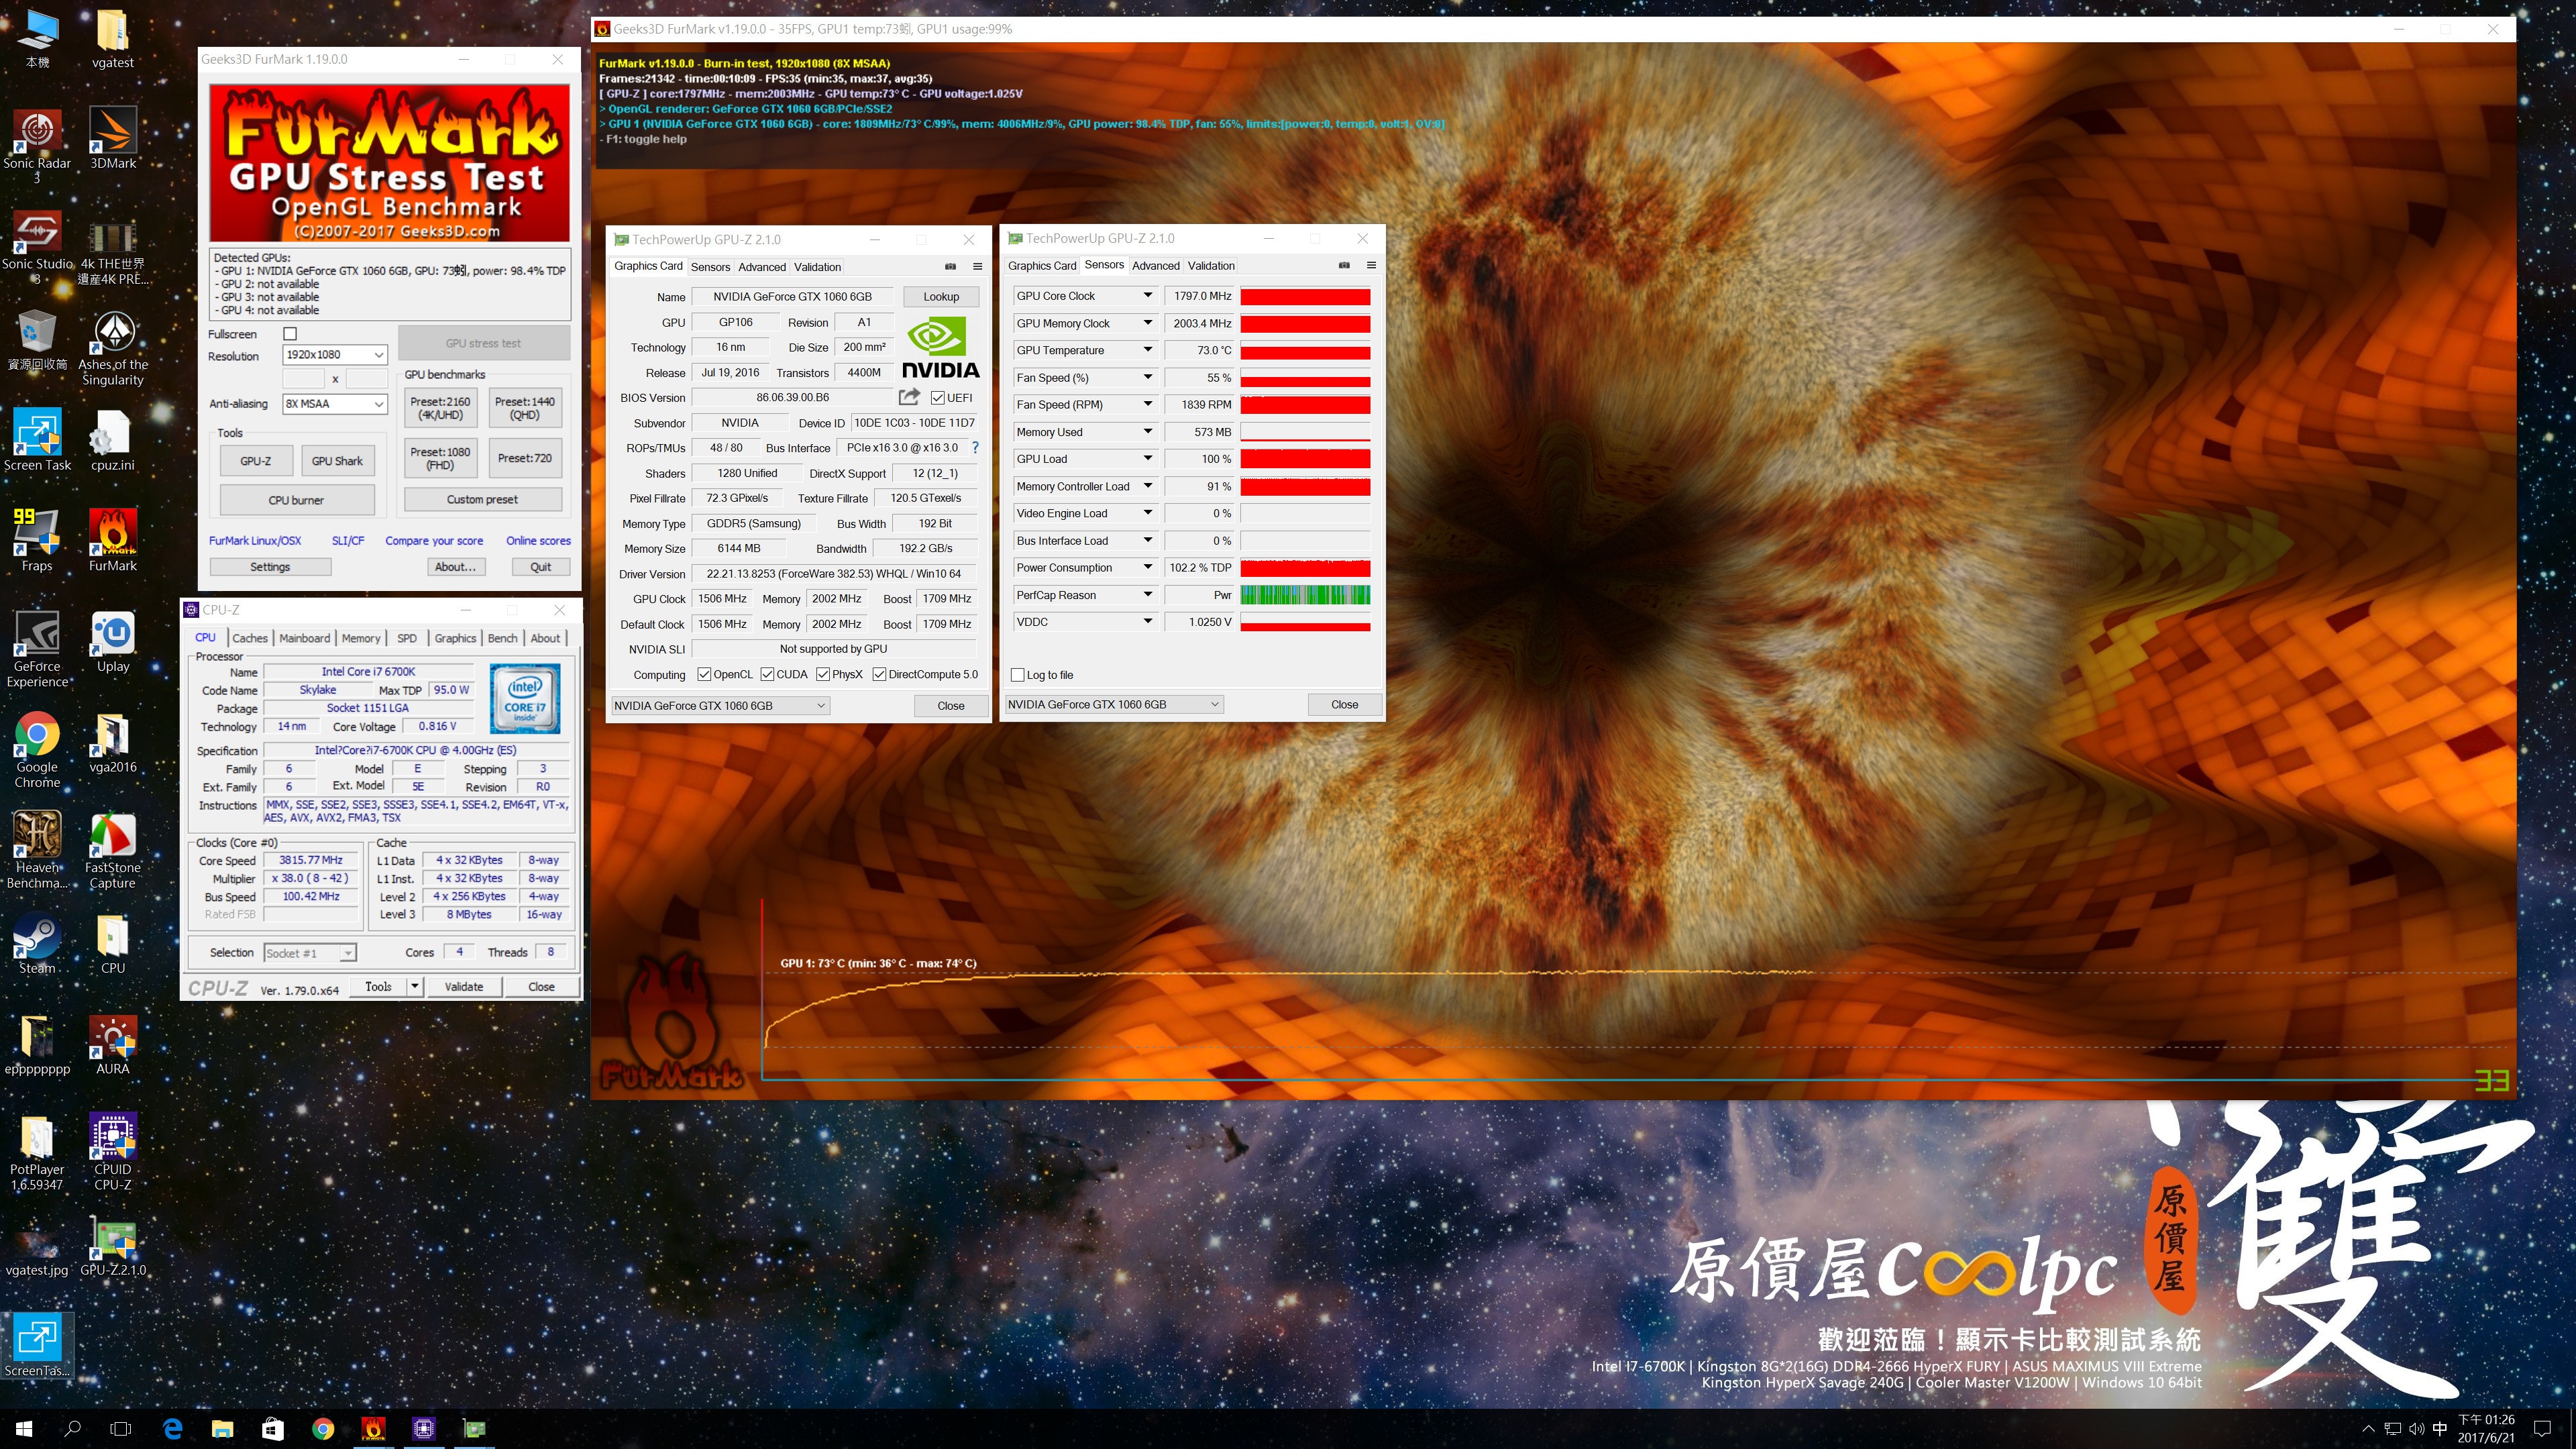Toggle the DirectCompute 5.0 checkbox

879,675
